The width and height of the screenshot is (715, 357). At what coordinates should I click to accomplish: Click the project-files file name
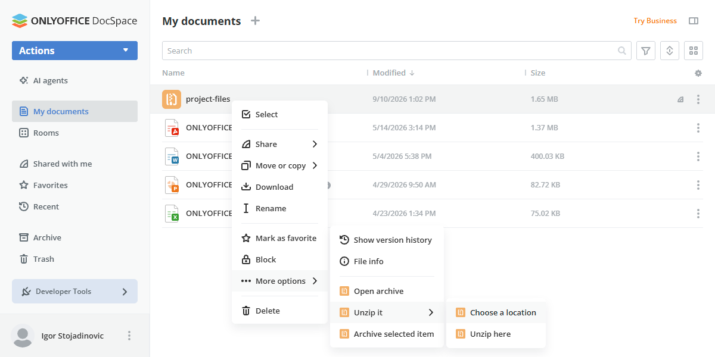(208, 99)
